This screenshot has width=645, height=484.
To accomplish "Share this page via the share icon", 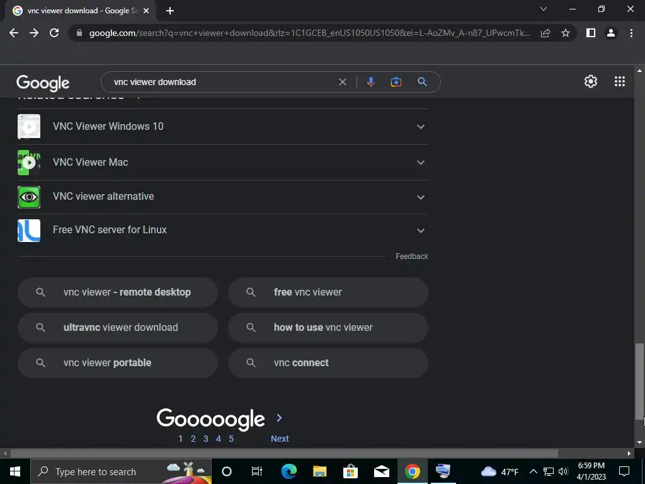I will 545,33.
